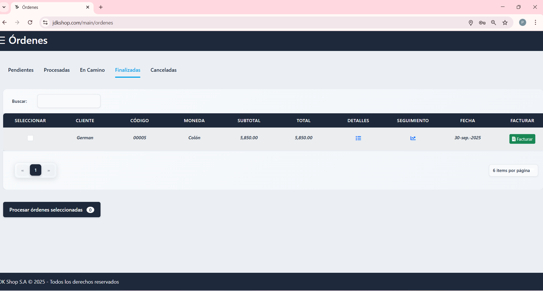
Task: Switch to the Pendientes tab
Action: click(21, 70)
